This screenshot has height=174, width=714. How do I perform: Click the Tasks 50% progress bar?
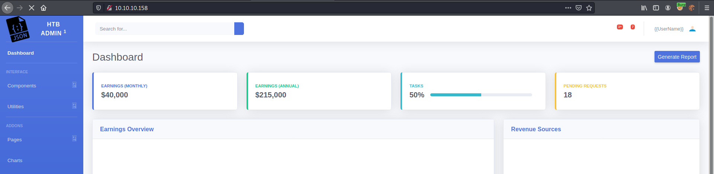click(x=481, y=95)
